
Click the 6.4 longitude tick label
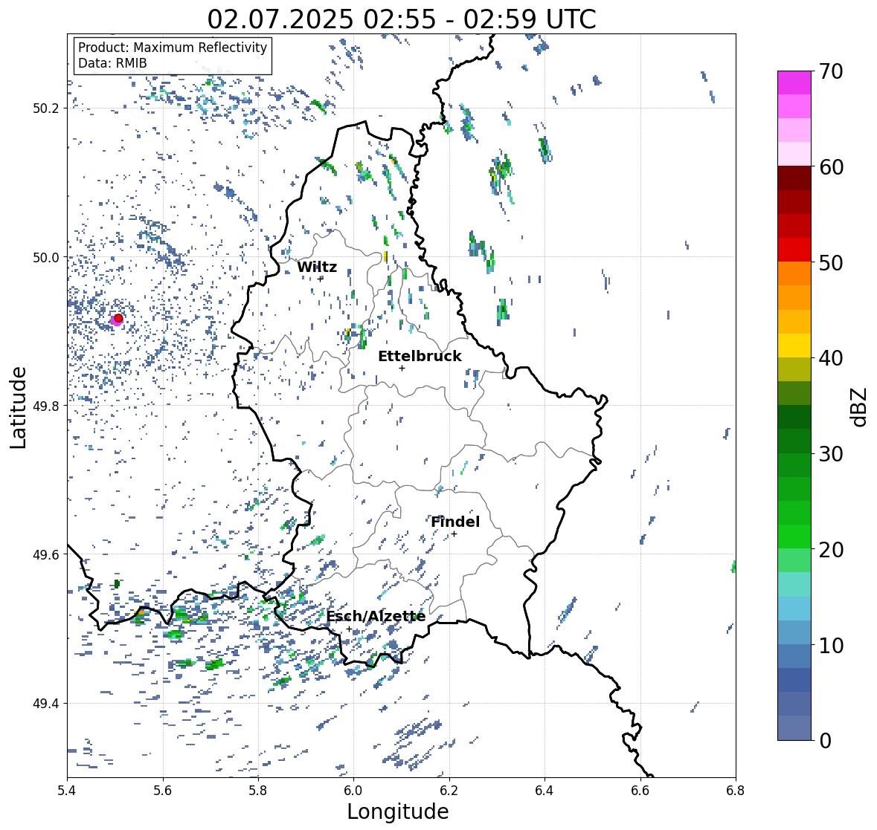point(544,791)
